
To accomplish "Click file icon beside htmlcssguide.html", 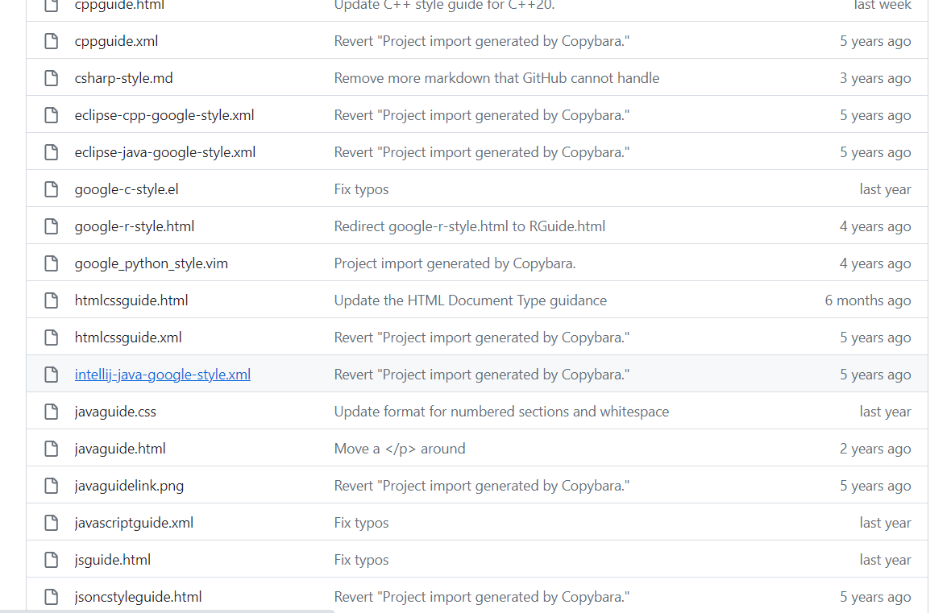I will pos(52,300).
